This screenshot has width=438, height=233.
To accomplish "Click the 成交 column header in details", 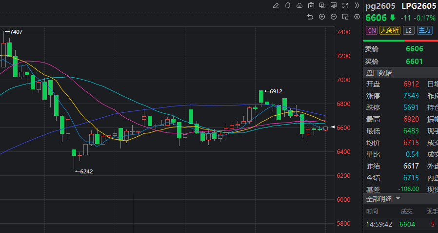I will [406, 212].
